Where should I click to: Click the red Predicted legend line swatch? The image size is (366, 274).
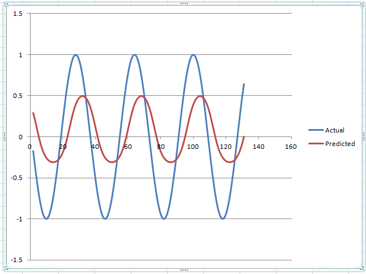pyautogui.click(x=316, y=144)
